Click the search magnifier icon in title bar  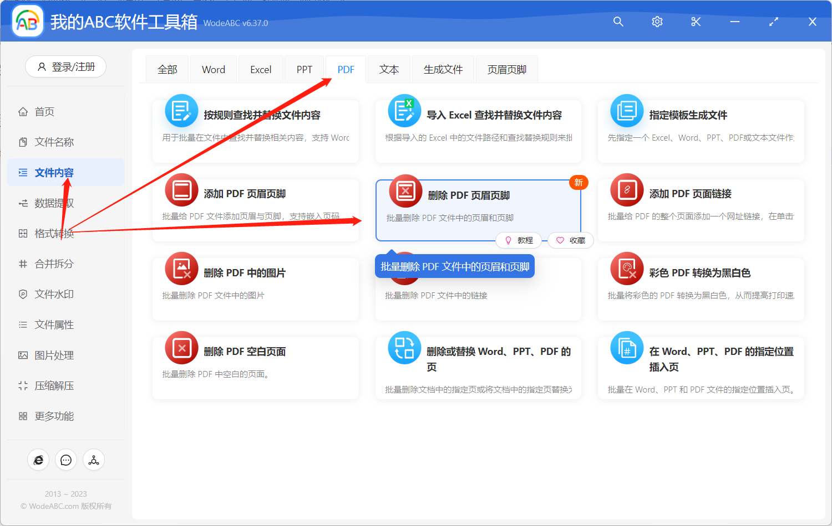618,22
